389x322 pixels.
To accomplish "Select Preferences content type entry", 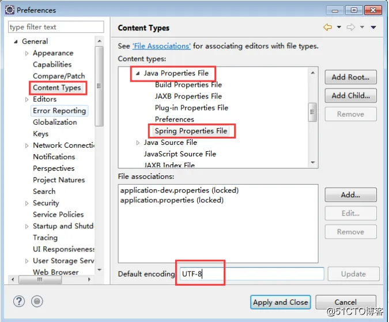I will pyautogui.click(x=175, y=120).
